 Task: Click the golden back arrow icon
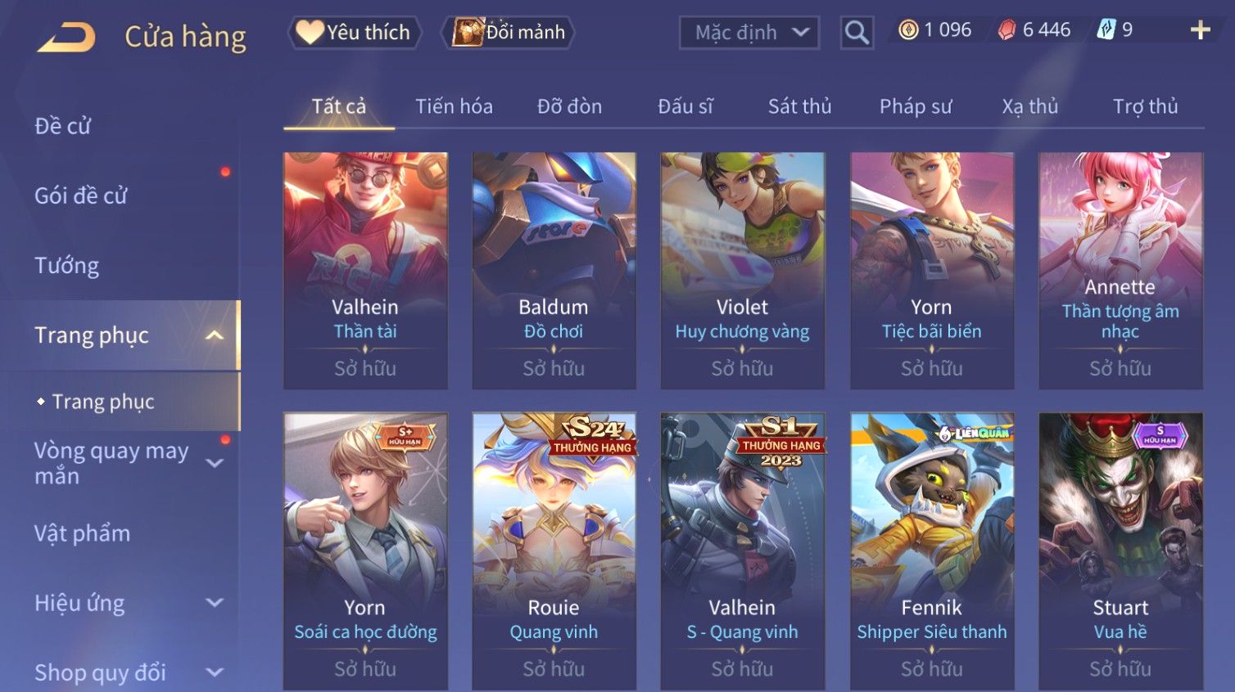click(x=67, y=37)
